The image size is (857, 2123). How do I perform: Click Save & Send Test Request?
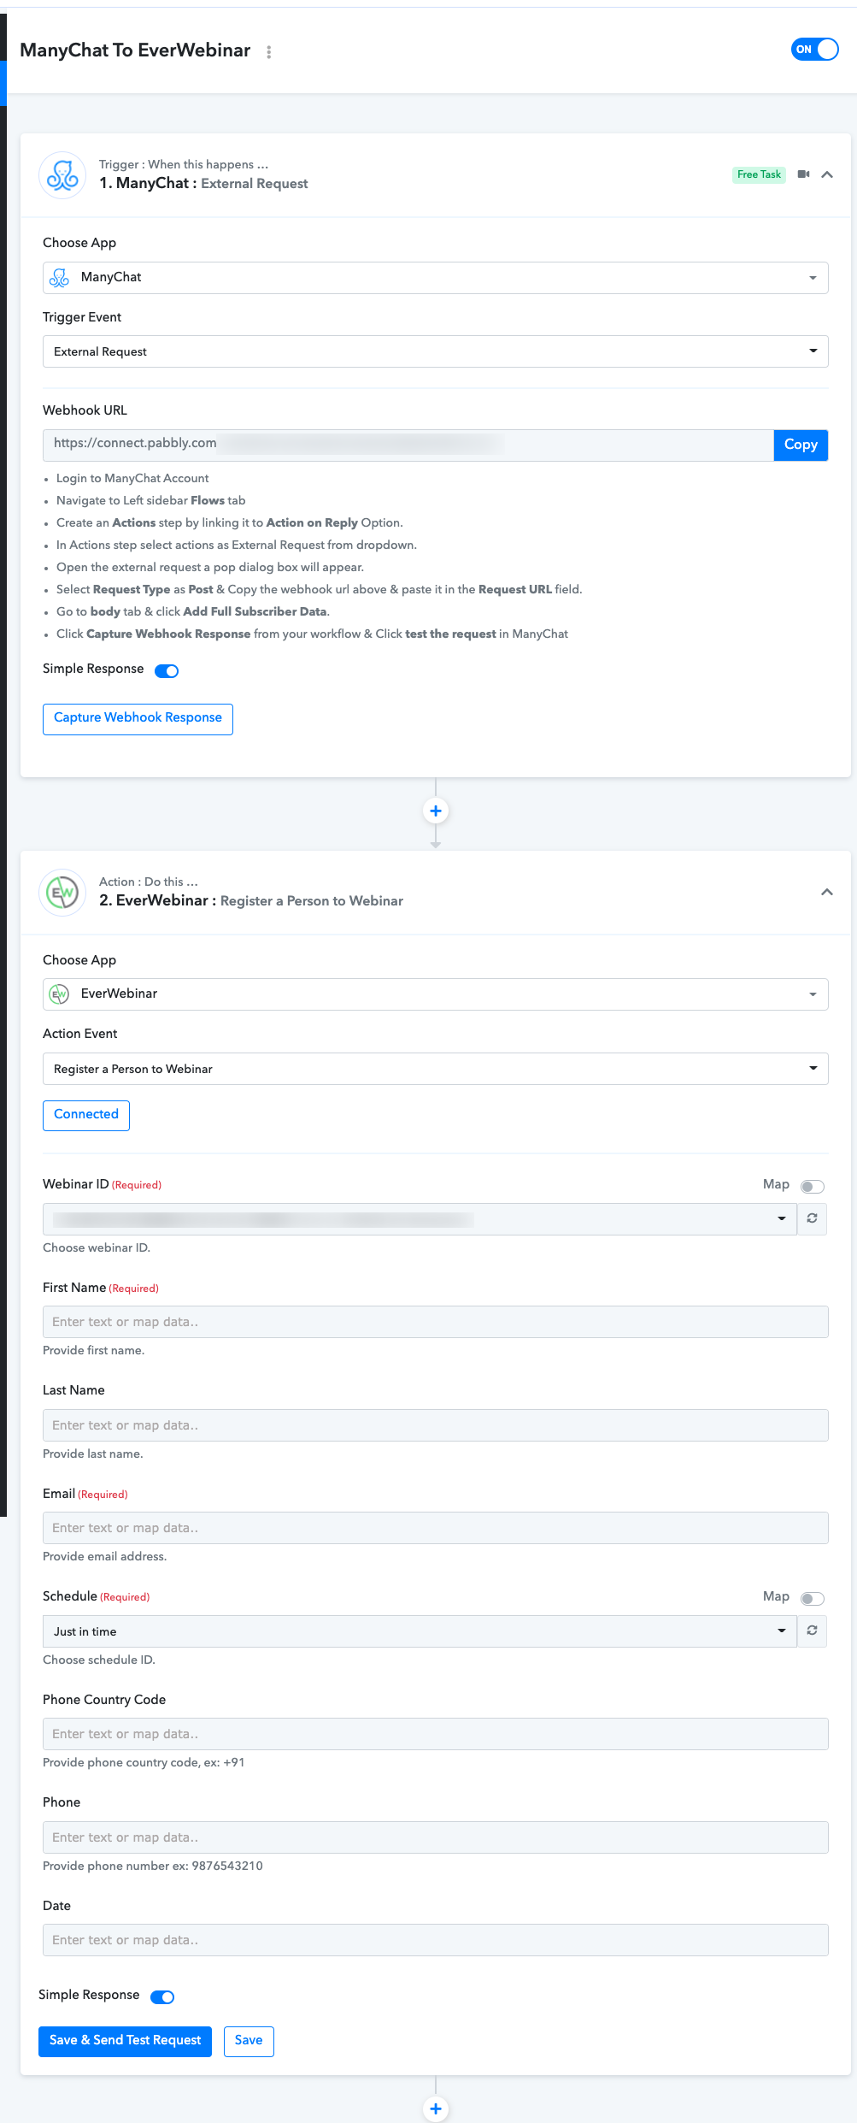(x=125, y=2041)
